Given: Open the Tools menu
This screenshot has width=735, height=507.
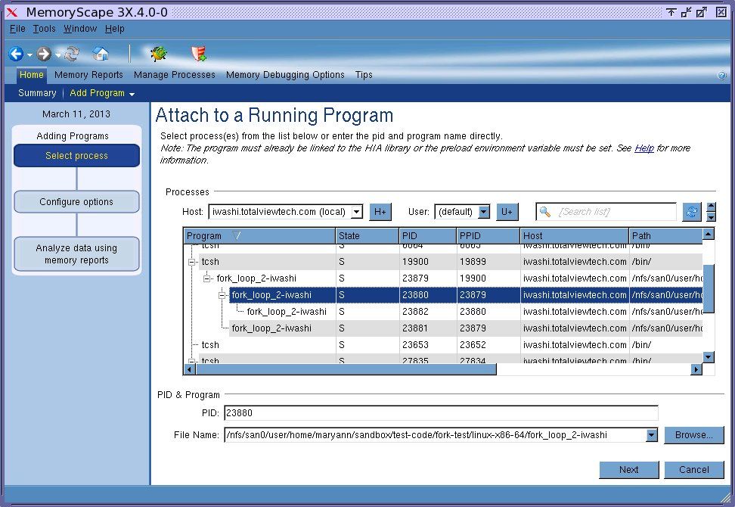Looking at the screenshot, I should (44, 29).
